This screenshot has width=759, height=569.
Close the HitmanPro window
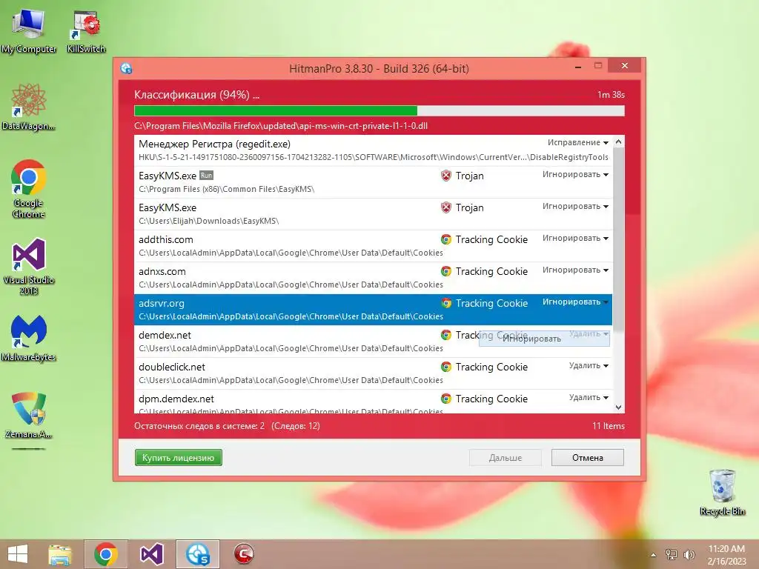pyautogui.click(x=624, y=65)
